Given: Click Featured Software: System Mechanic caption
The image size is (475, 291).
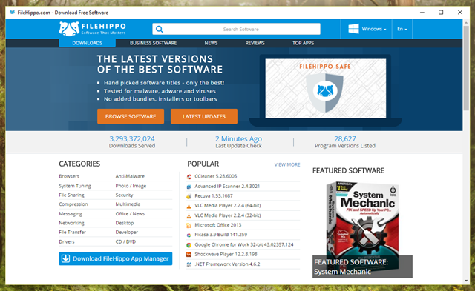Looking at the screenshot, I should (x=362, y=267).
